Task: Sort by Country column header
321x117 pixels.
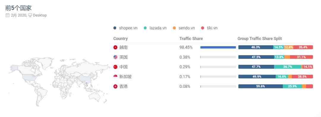Action: click(x=120, y=39)
